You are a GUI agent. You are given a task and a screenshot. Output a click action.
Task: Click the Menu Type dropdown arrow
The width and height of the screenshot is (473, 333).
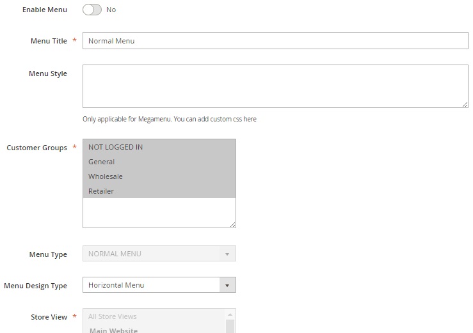pos(227,254)
